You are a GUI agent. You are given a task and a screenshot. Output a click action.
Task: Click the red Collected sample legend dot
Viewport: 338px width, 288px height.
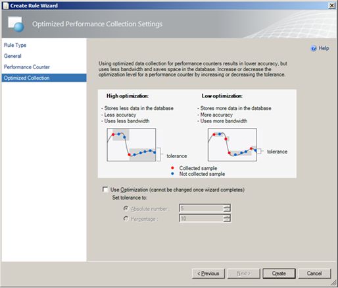[x=172, y=168]
